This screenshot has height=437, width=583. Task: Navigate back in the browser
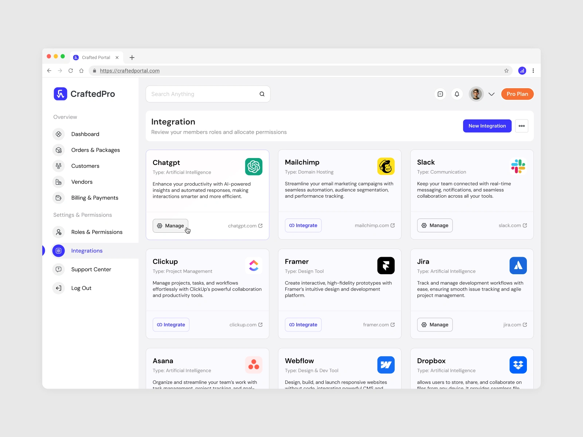click(x=49, y=71)
